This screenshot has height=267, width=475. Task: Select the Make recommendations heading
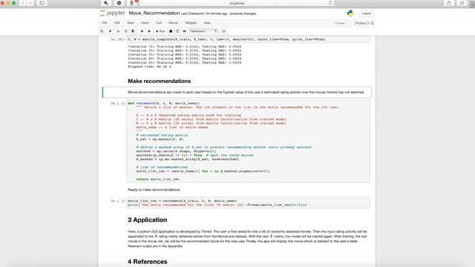click(x=160, y=81)
